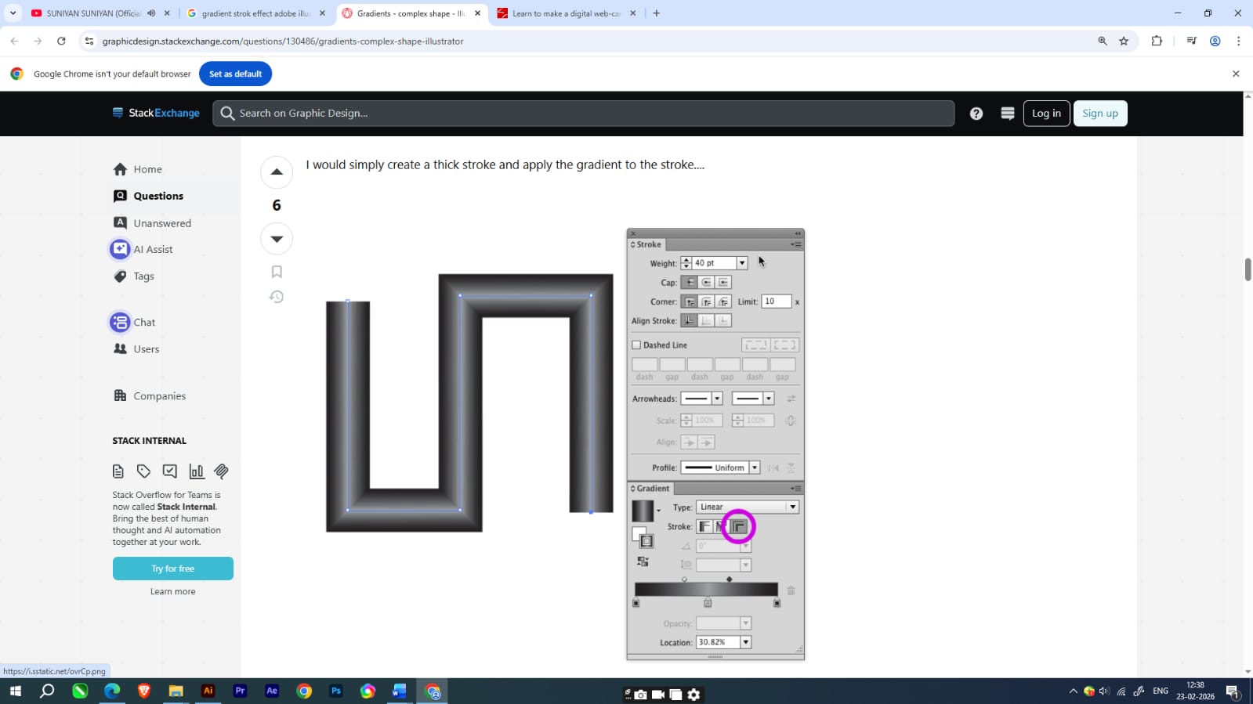Open the answer's activity history icon
This screenshot has width=1253, height=704.
(x=277, y=297)
